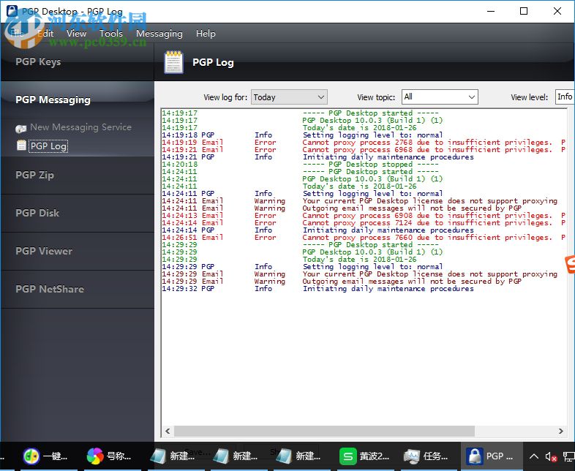This screenshot has width=575, height=471.
Task: Click error line for process 7124
Action: [x=364, y=223]
